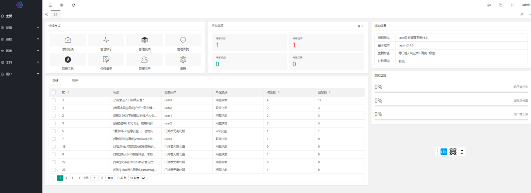This screenshot has width=531, height=193.
Task: Open the 10 条/页 page size dropdown
Action: (138, 178)
